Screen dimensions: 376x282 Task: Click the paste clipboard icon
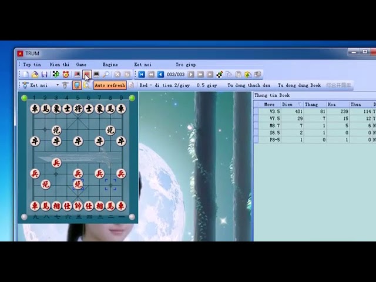point(239,75)
